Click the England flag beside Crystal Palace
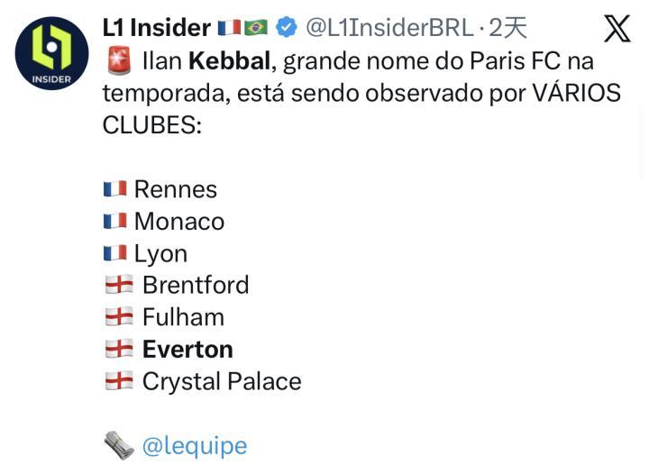649x465 pixels. pos(118,381)
